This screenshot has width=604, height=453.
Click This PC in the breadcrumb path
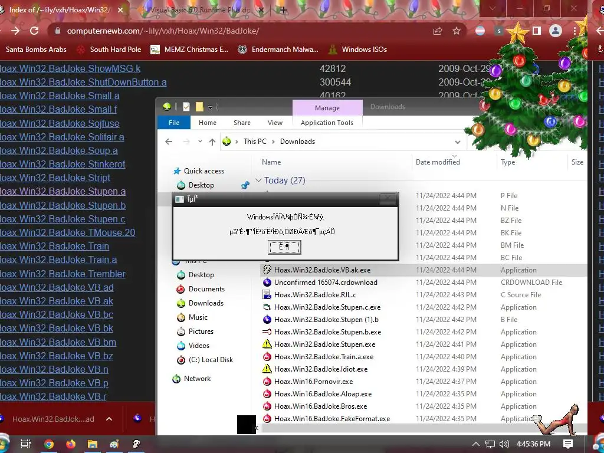pos(255,142)
